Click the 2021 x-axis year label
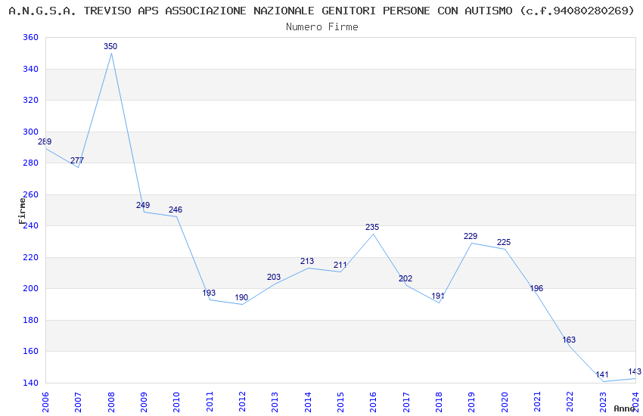The height and width of the screenshot is (416, 643). [538, 402]
